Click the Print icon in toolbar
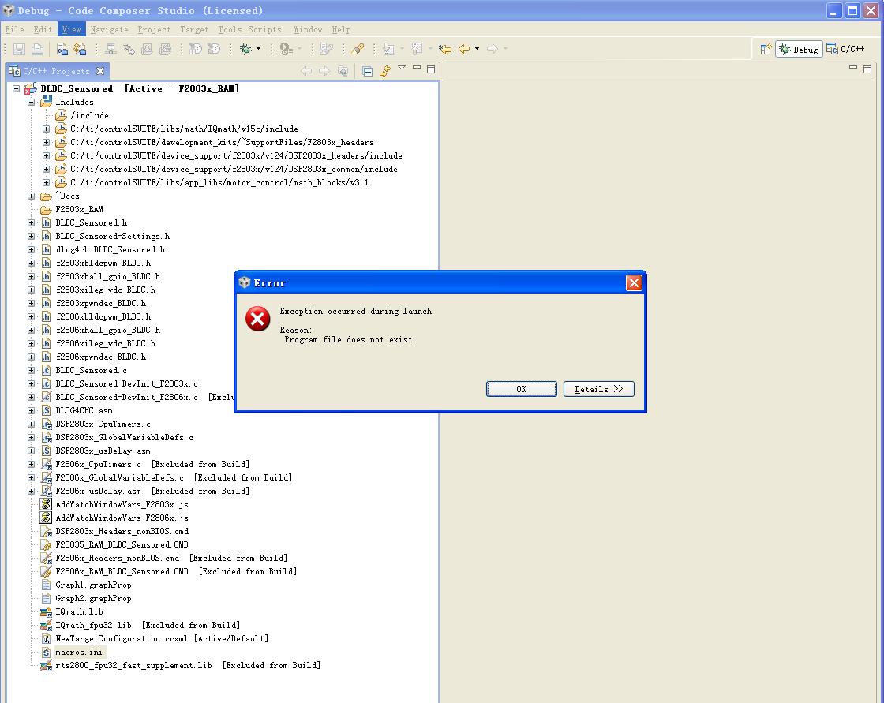This screenshot has height=703, width=884. [37, 50]
